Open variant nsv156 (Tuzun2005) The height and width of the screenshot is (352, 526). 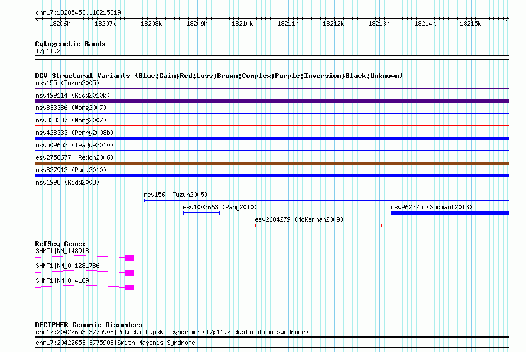pos(176,195)
